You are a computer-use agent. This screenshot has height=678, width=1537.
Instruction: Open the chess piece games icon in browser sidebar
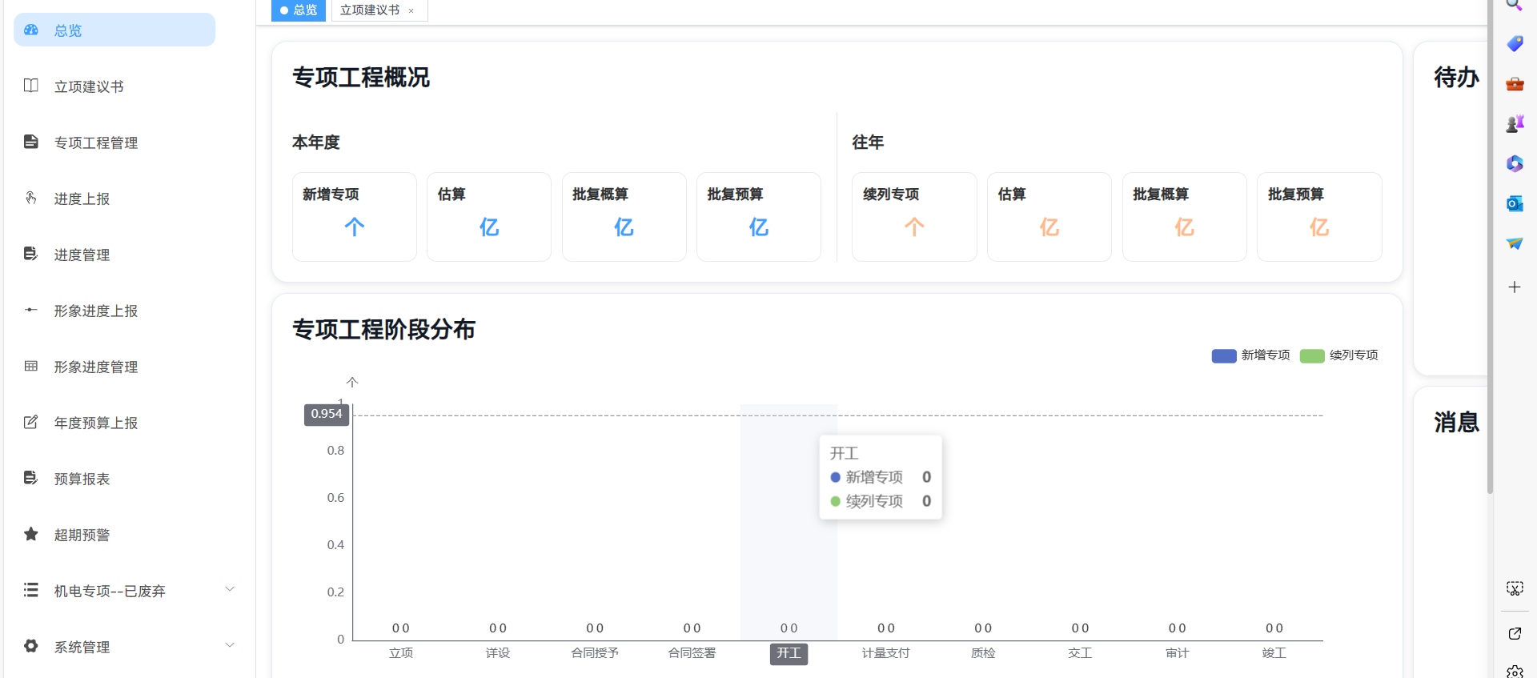[x=1515, y=123]
